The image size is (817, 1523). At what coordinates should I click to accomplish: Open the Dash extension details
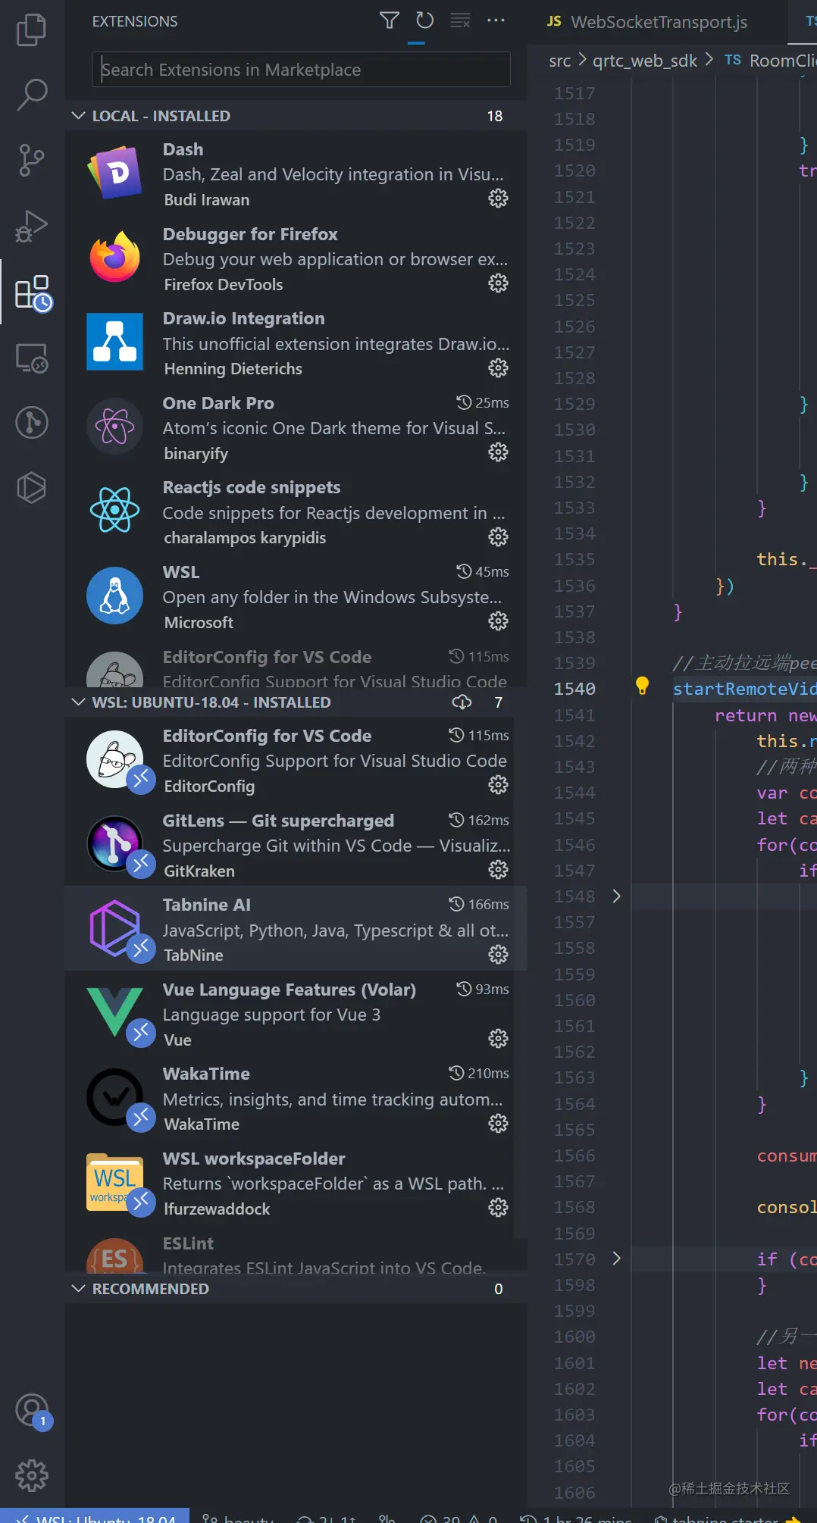pyautogui.click(x=296, y=174)
